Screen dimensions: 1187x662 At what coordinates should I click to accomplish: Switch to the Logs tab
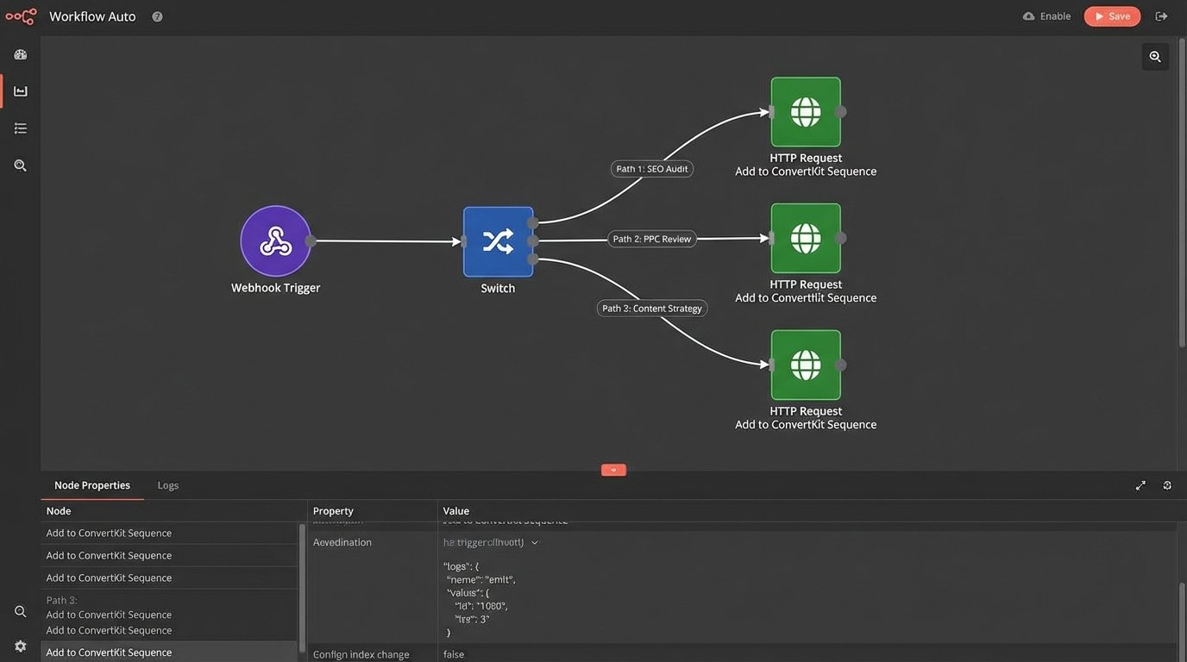(168, 485)
